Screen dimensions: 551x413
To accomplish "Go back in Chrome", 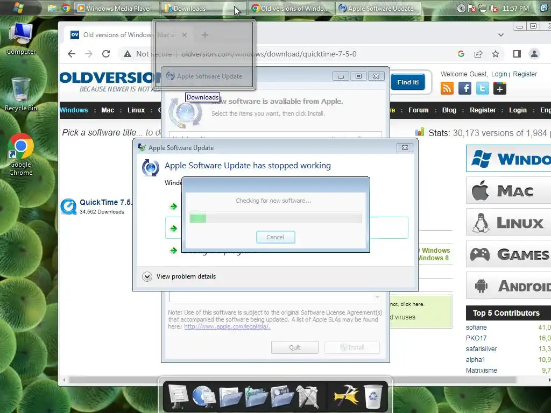I will coord(72,54).
